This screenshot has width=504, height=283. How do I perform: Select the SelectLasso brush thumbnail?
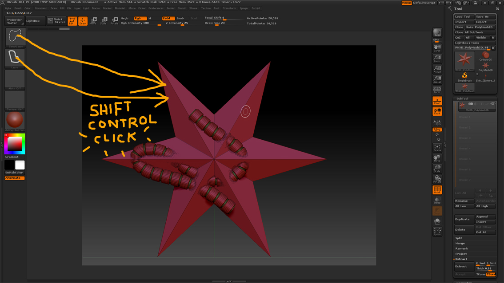click(15, 37)
